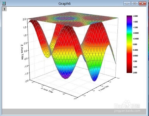Click the legend label 0.4000
This screenshot has width=149, height=116.
pyautogui.click(x=135, y=50)
